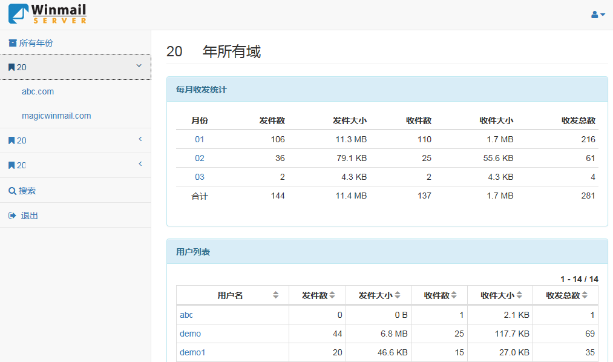613x362 pixels.
Task: Click the logout icon beside 退出
Action: click(12, 216)
